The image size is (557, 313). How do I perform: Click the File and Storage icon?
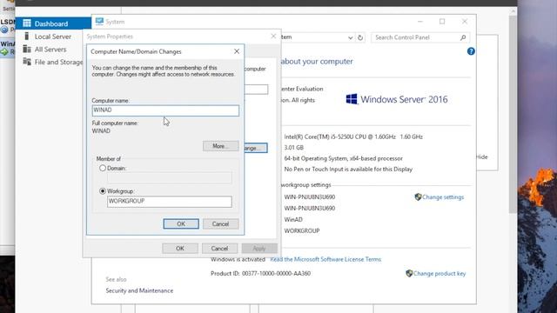[27, 62]
